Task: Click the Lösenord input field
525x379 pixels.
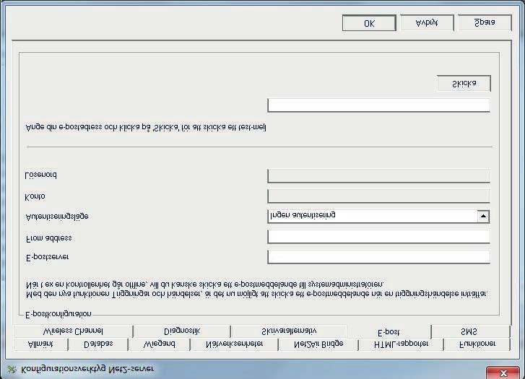Action: (378, 175)
